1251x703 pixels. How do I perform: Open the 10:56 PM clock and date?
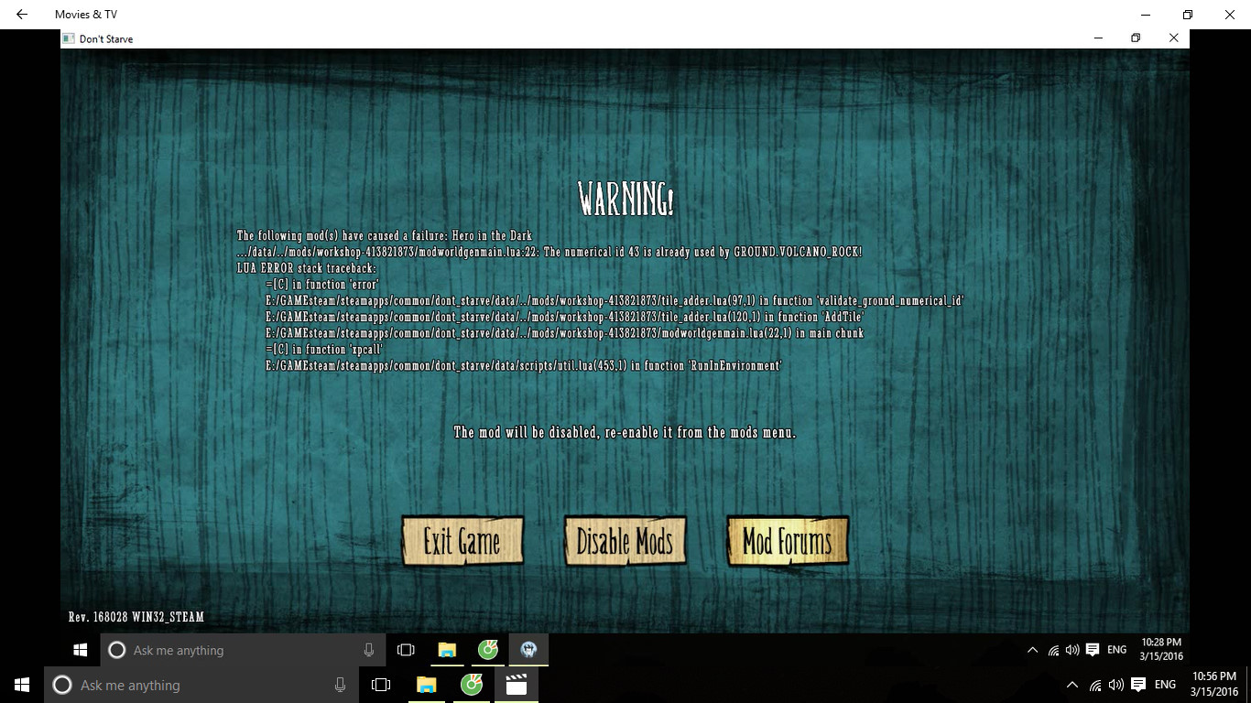[x=1214, y=685]
